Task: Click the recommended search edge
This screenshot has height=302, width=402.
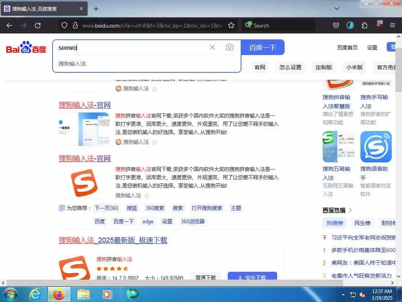Action: click(148, 221)
